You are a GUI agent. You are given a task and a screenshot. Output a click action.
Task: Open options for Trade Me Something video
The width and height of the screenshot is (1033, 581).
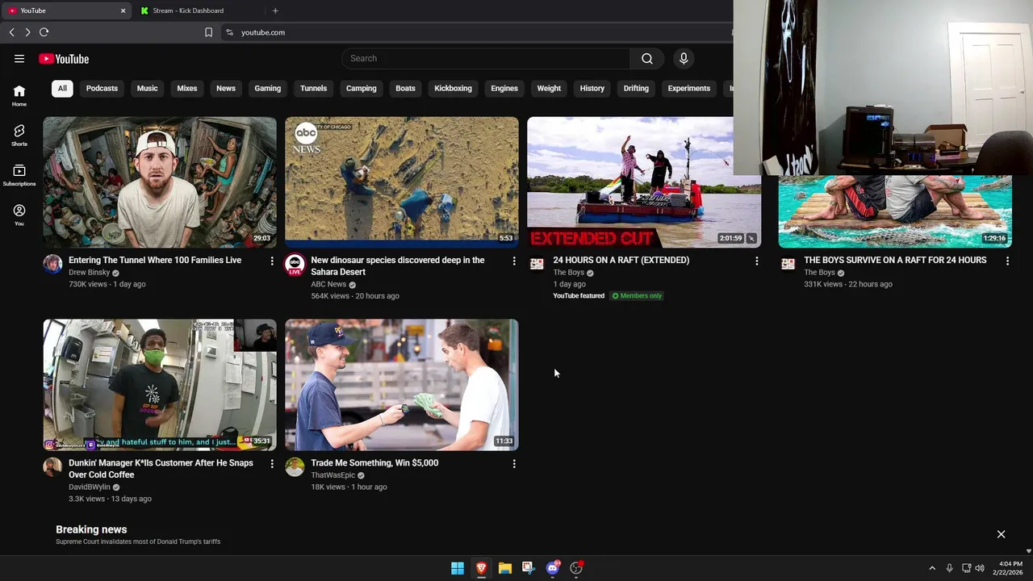point(514,463)
